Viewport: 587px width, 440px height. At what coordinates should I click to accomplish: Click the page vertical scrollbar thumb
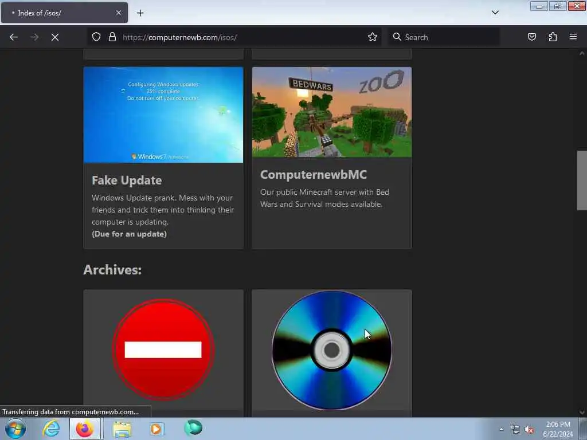[x=582, y=180]
